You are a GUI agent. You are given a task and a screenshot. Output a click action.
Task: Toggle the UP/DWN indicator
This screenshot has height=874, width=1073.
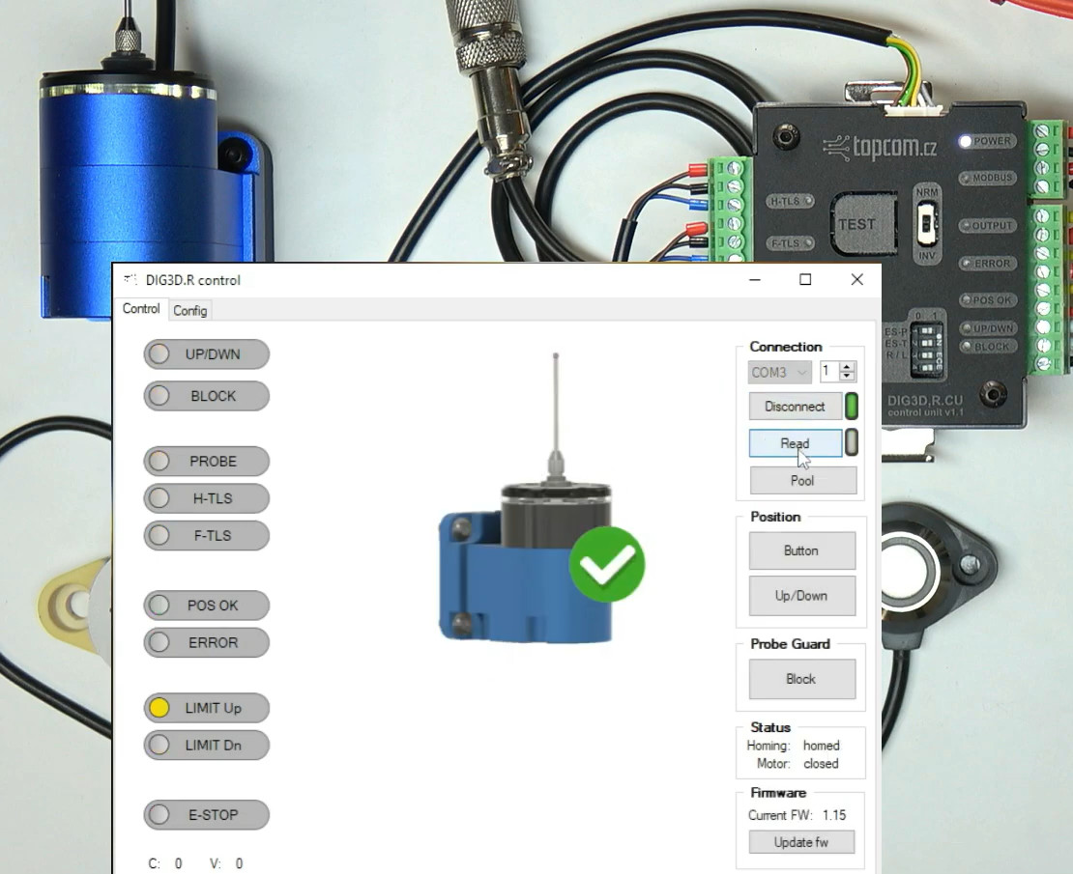pos(206,354)
